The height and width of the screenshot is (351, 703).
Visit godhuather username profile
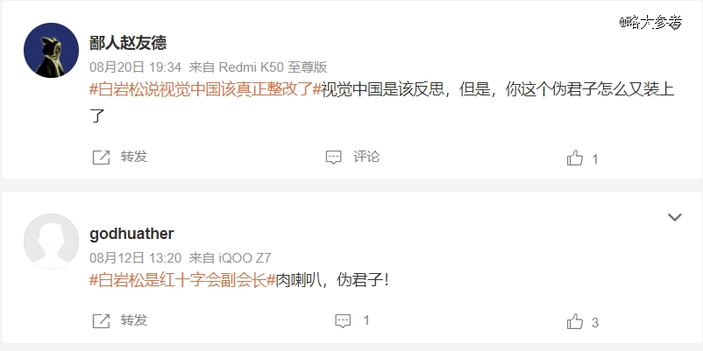tap(131, 234)
